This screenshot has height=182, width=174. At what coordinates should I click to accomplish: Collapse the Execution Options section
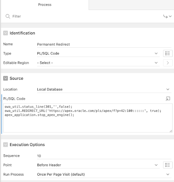(x=5, y=145)
